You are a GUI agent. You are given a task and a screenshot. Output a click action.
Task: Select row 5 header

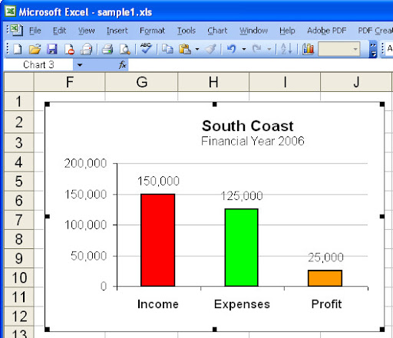[x=18, y=181]
